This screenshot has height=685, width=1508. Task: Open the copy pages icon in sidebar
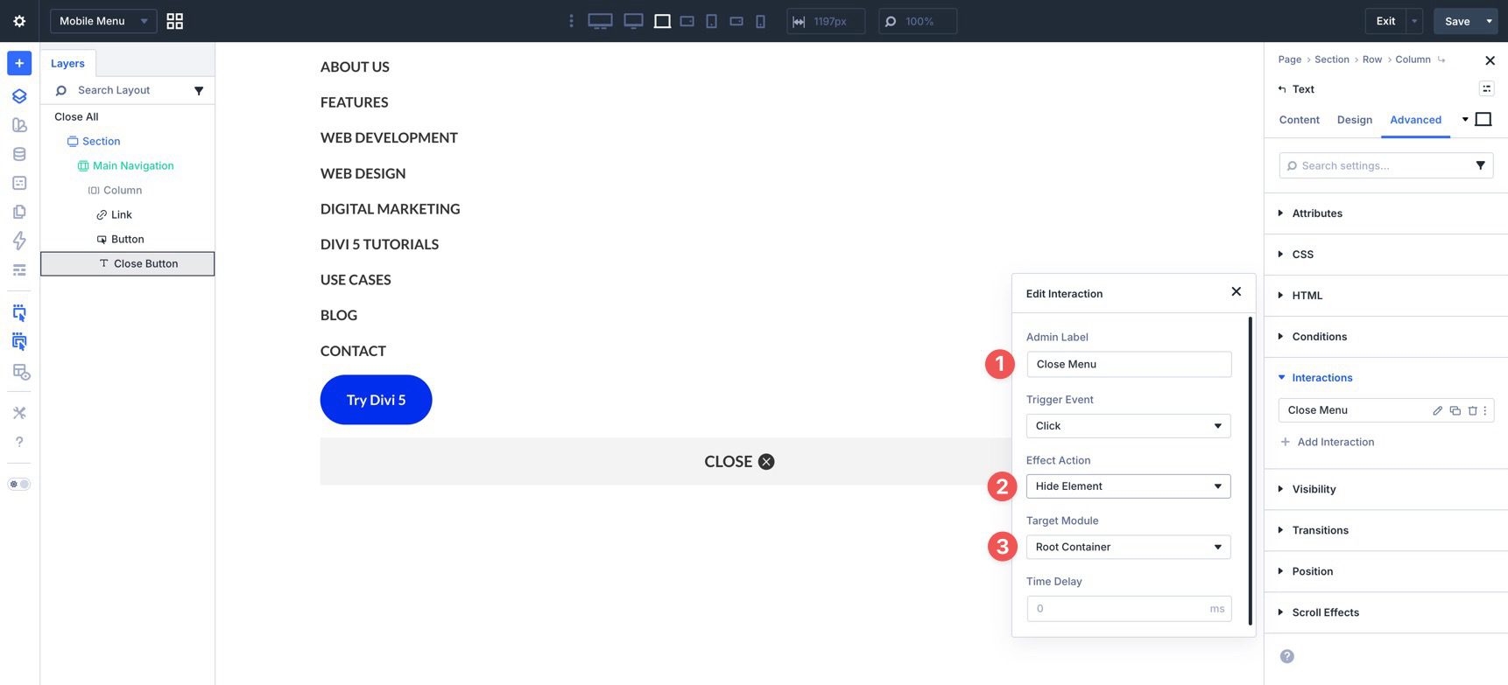pos(19,212)
